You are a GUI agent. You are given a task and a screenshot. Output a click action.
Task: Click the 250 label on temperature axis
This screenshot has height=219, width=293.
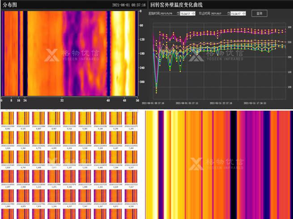tap(289, 42)
